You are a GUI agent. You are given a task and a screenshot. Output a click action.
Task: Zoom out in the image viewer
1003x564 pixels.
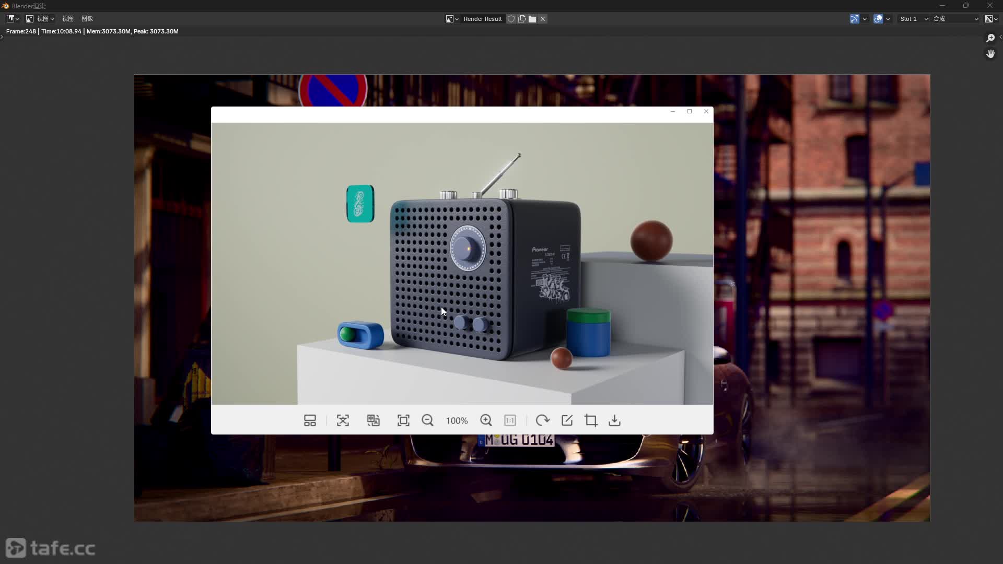pos(427,420)
